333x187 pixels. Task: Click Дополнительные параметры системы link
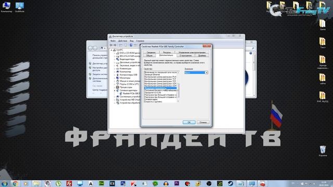[100, 79]
